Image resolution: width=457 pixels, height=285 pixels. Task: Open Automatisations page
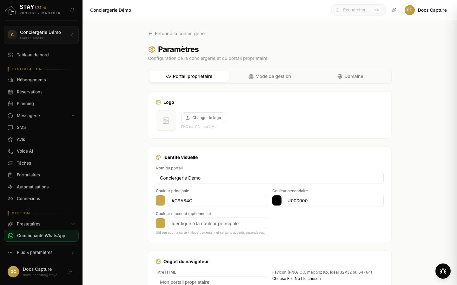point(41,187)
